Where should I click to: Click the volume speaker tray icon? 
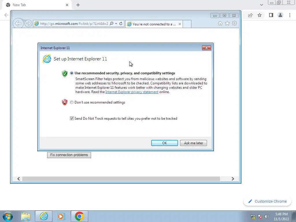[x=267, y=217]
